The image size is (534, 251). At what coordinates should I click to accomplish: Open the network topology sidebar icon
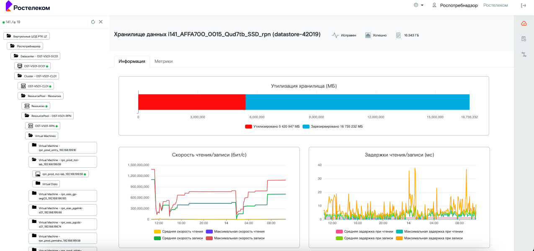point(524,54)
